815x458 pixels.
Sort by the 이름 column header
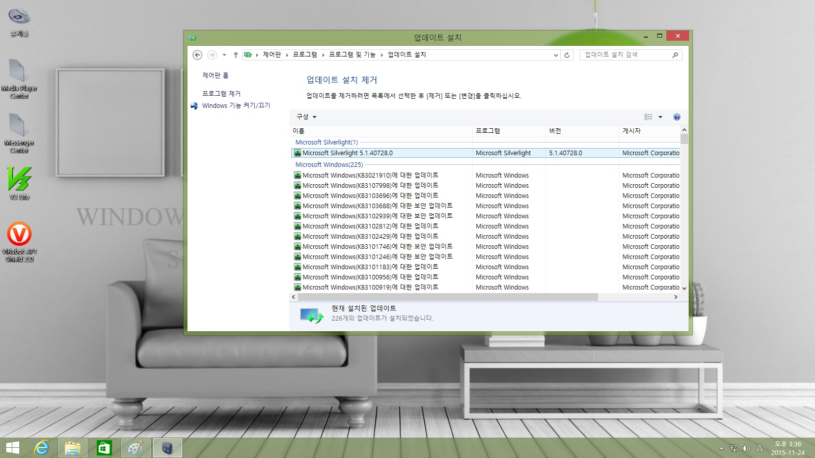pos(381,131)
